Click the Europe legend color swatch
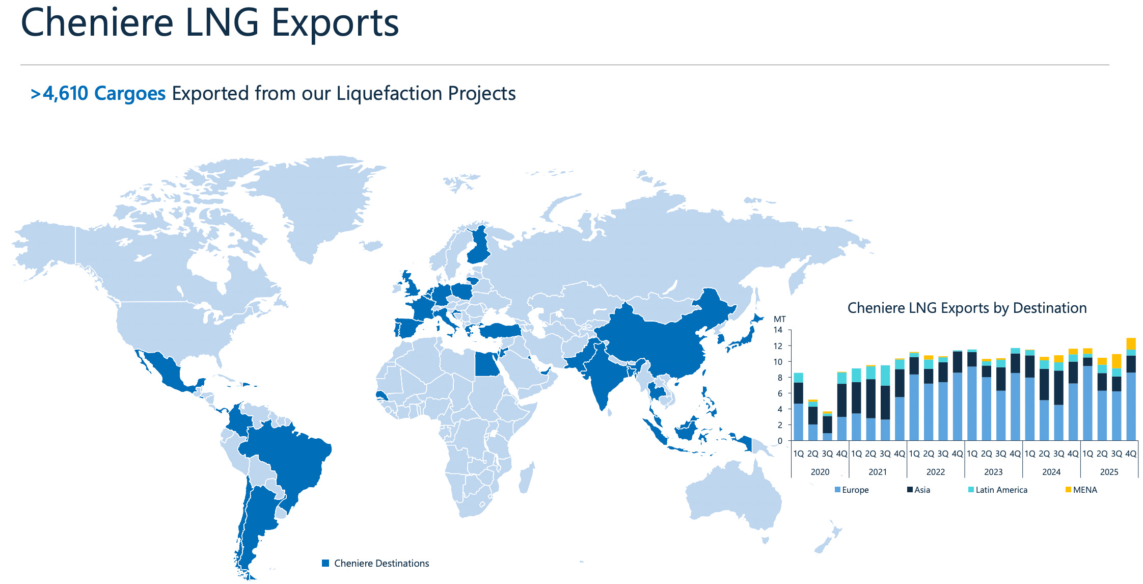Image resolution: width=1143 pixels, height=584 pixels. pyautogui.click(x=837, y=490)
